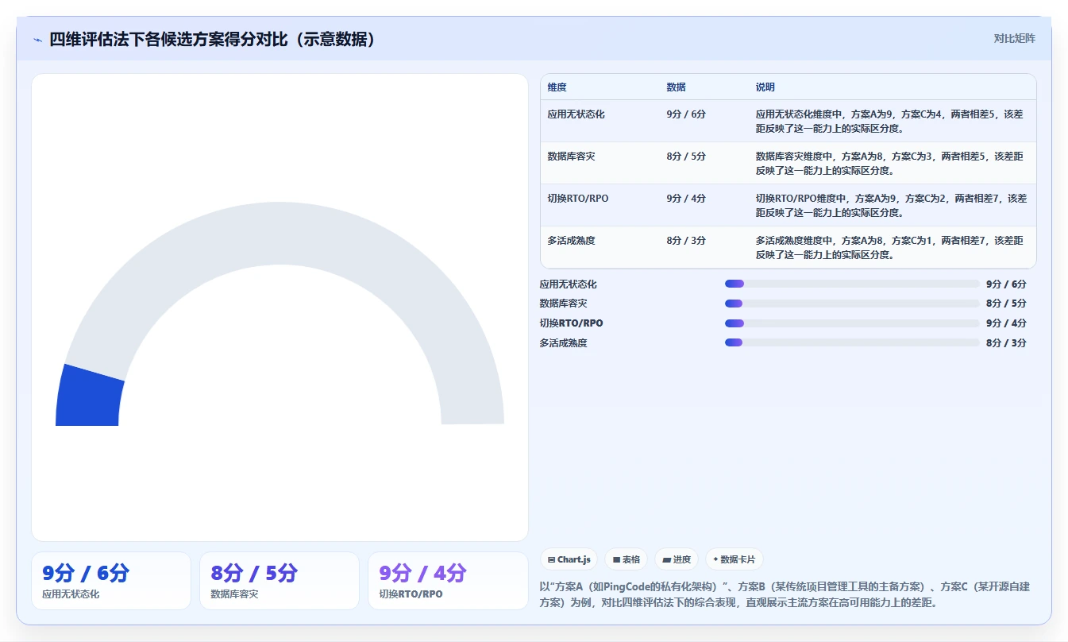
Task: Click the blue segment of the gauge chart
Action: coord(89,397)
